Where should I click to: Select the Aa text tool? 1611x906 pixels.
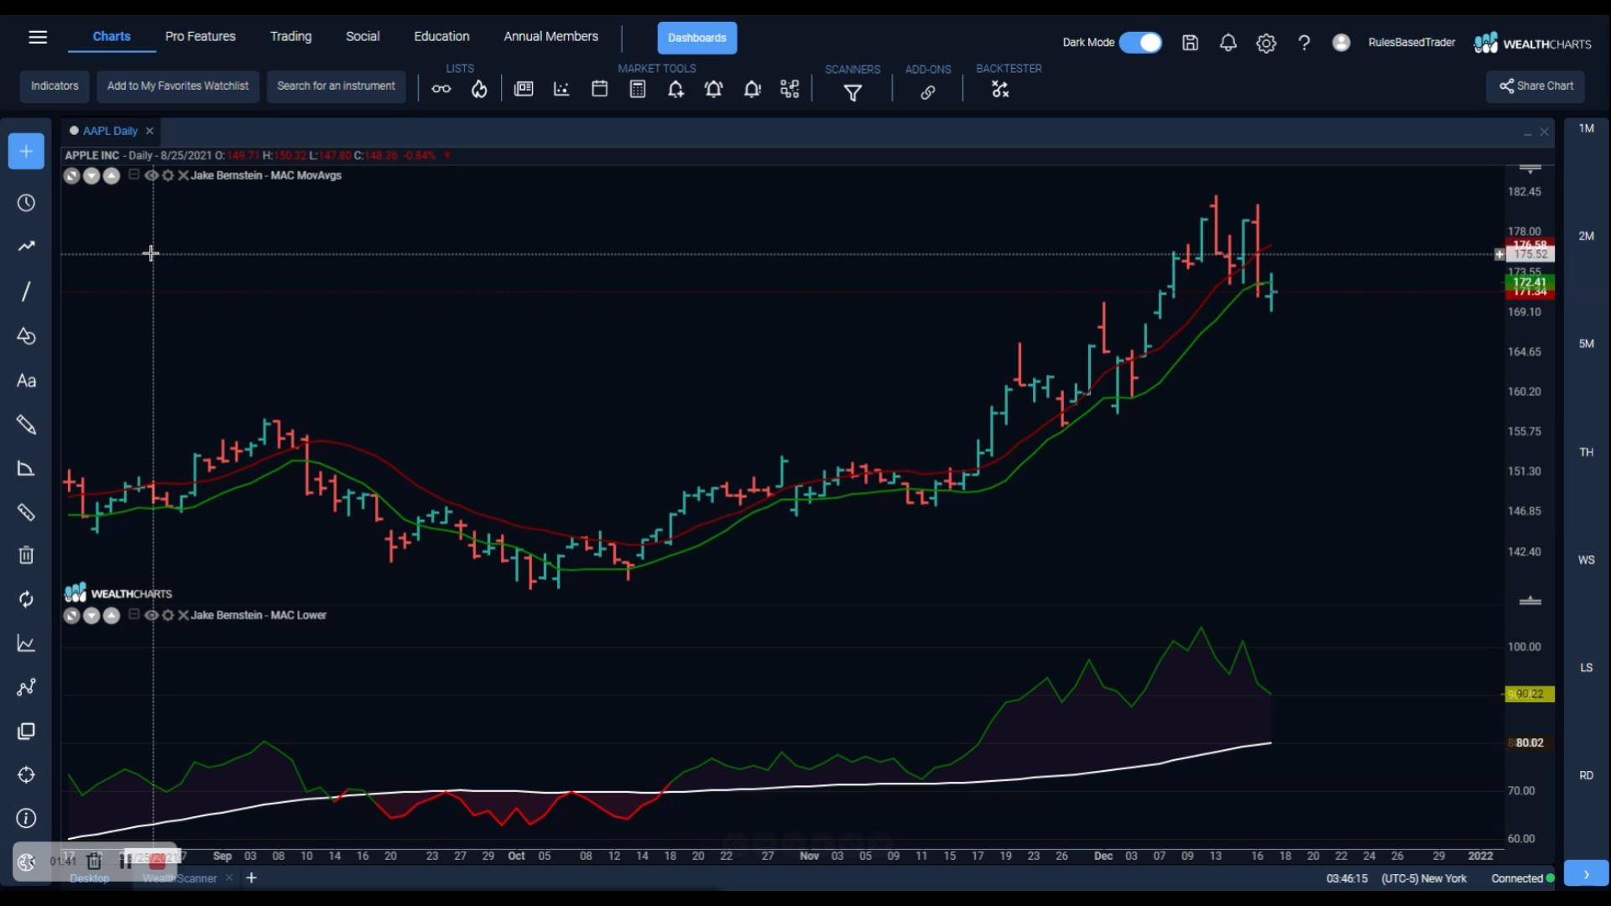pos(26,381)
